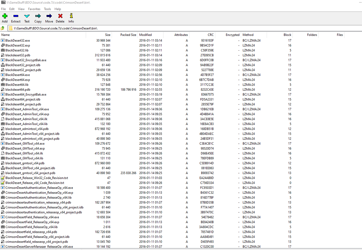This screenshot has height=250, width=362.
Task: Select BlackDesert64_project.idb file name
Action: [23, 99]
